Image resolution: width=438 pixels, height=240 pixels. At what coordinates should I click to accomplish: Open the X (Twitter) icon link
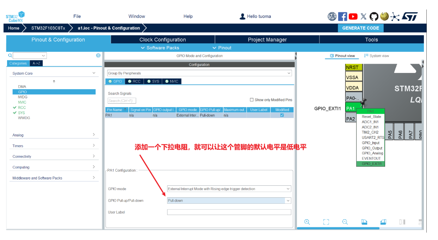(x=364, y=16)
